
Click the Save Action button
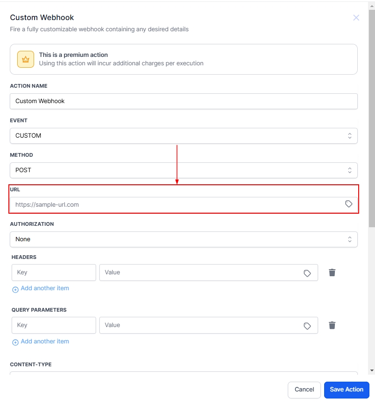(x=346, y=390)
